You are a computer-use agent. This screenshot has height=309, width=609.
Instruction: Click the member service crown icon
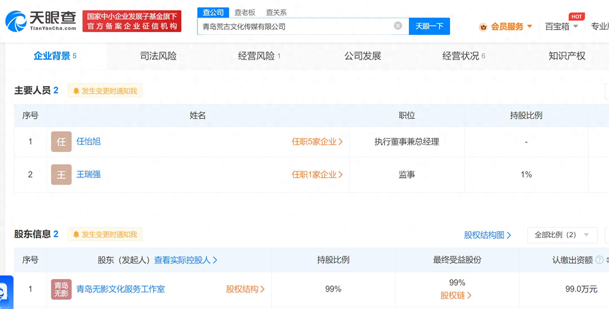483,27
